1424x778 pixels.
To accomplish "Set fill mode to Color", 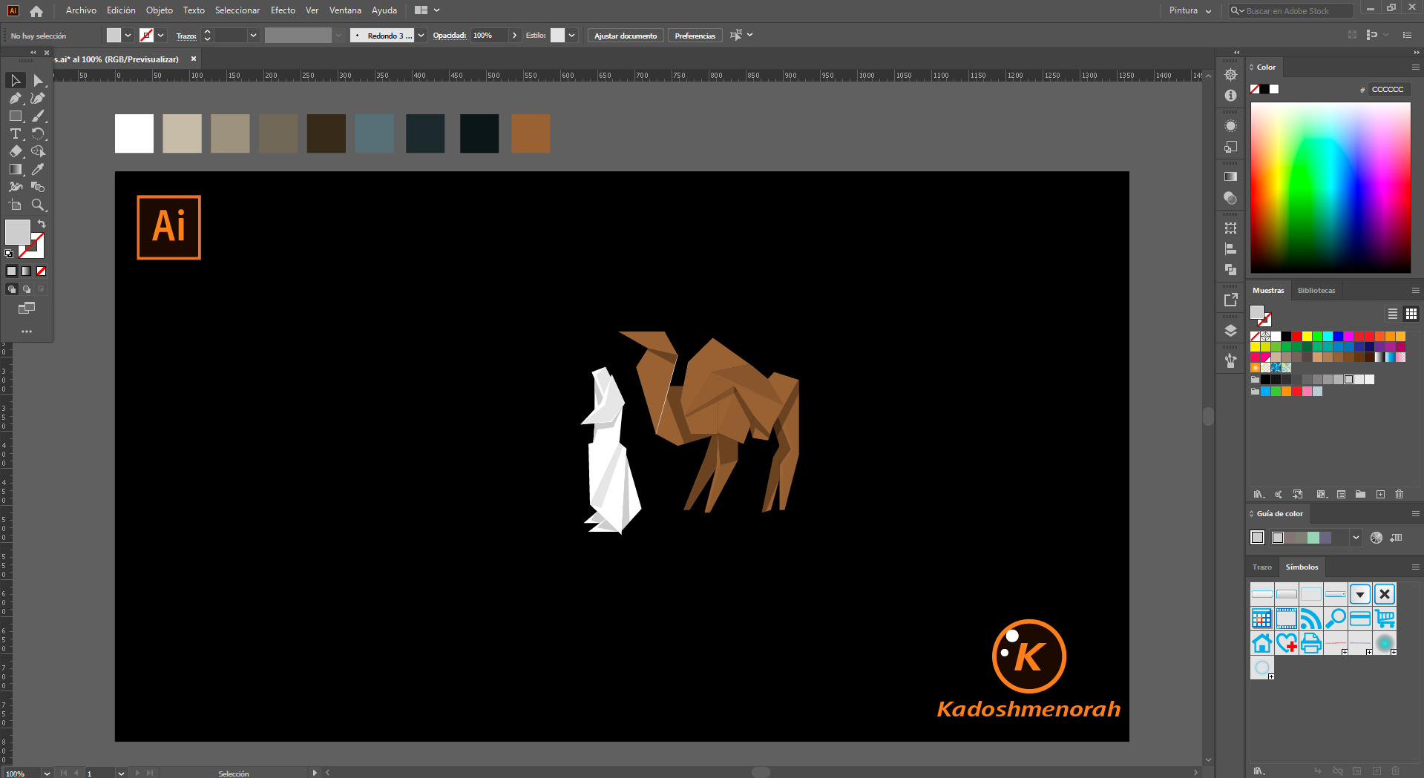I will click(12, 271).
